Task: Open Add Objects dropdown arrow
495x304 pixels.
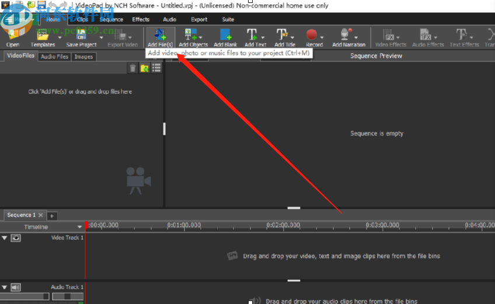Action: (200, 37)
